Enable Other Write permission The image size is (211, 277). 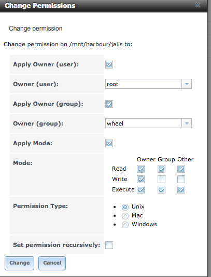click(181, 179)
